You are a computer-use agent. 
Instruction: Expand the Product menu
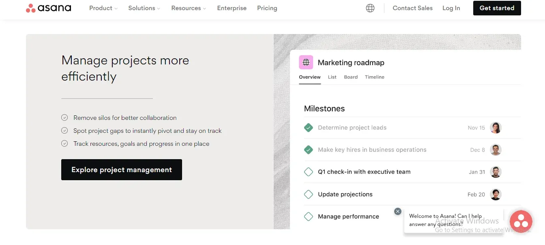click(x=103, y=8)
